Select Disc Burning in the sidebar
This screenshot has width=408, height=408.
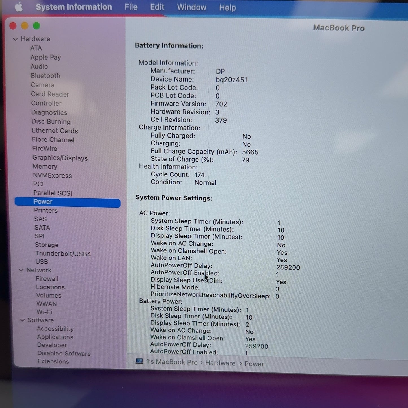[51, 121]
